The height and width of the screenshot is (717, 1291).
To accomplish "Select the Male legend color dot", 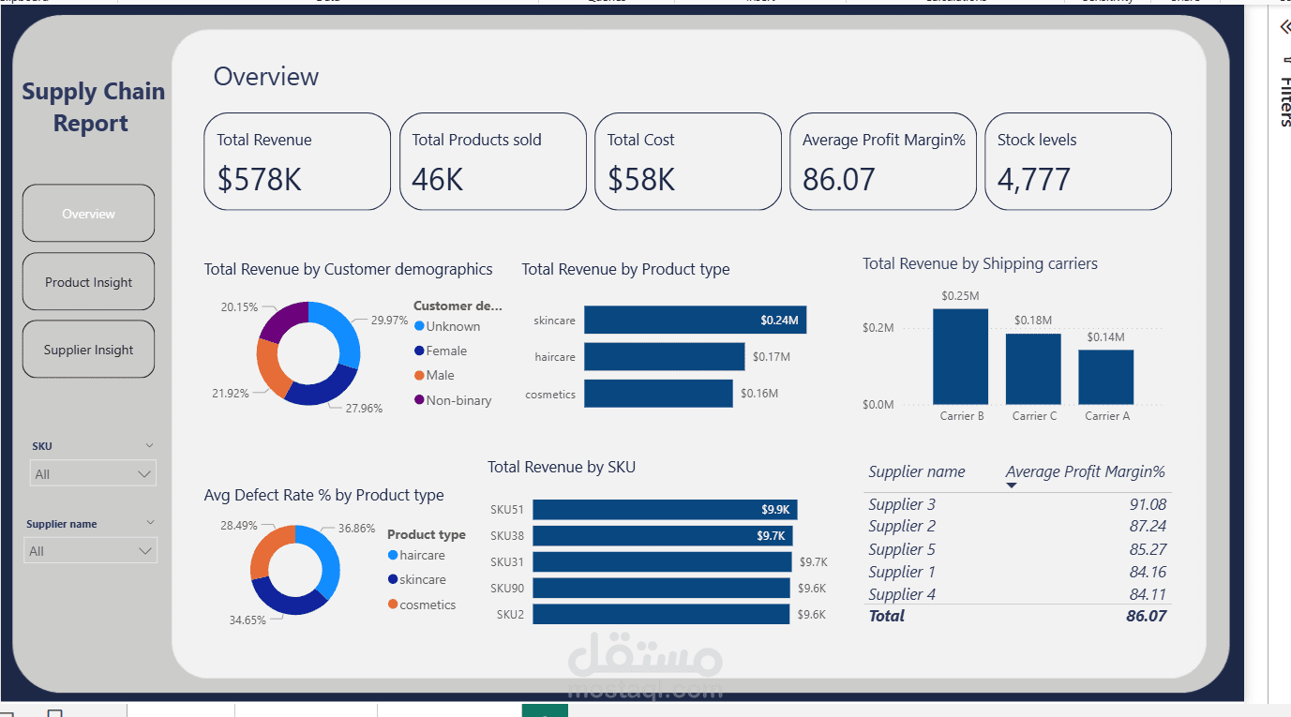I will (x=419, y=376).
